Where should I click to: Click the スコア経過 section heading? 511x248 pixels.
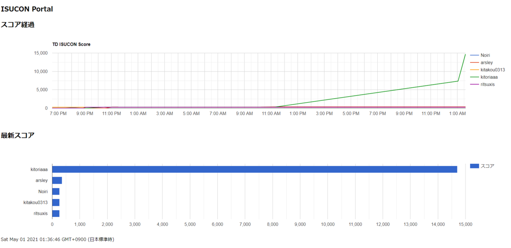point(17,25)
